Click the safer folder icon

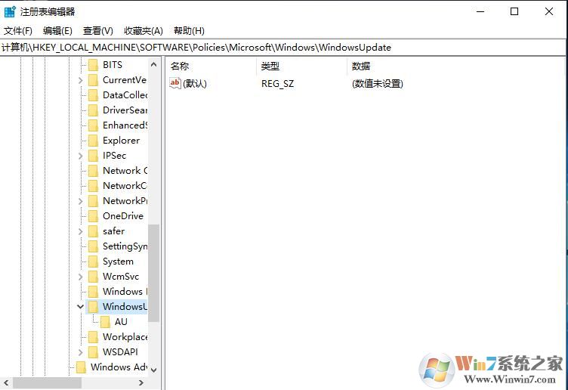coord(93,231)
